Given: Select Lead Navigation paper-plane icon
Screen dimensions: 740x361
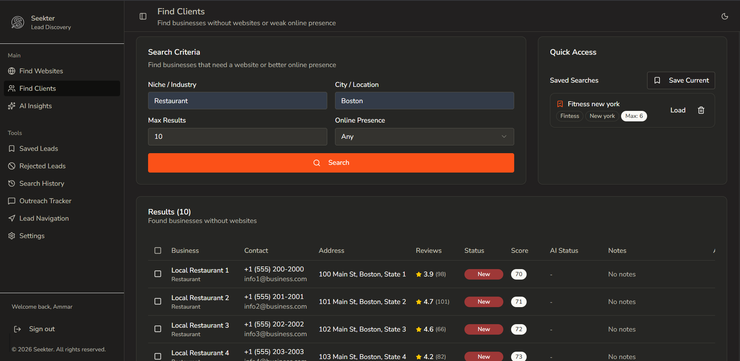Looking at the screenshot, I should (x=12, y=218).
